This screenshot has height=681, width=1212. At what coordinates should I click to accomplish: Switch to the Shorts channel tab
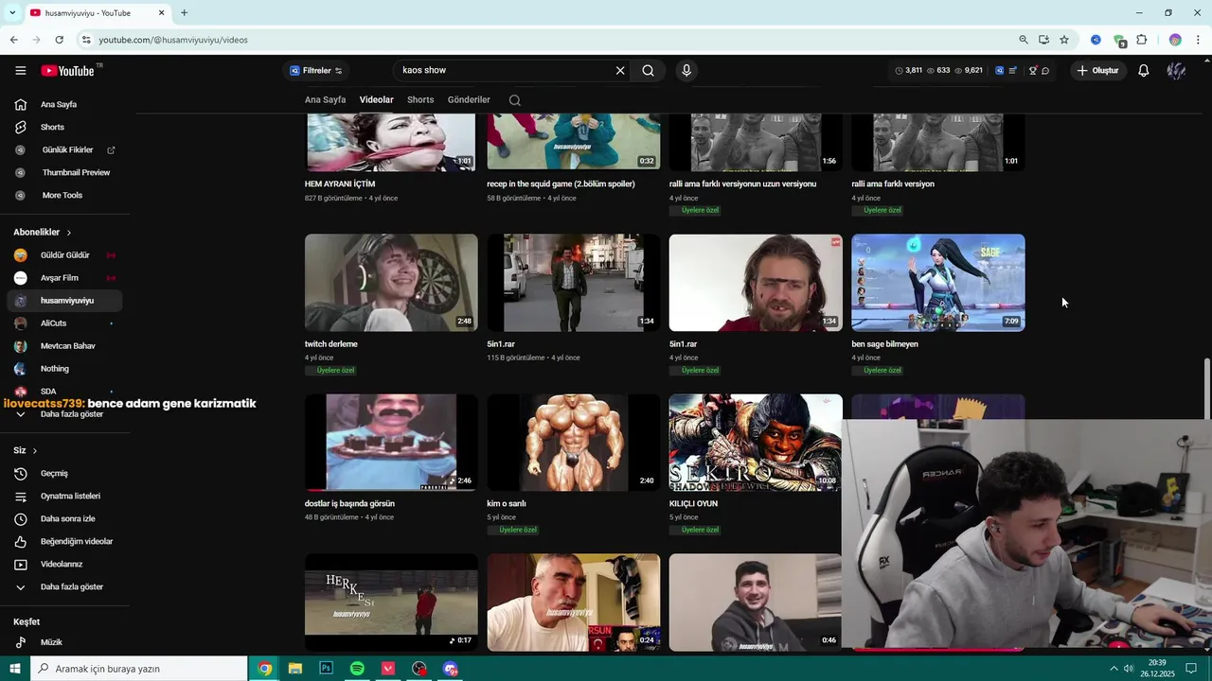420,100
